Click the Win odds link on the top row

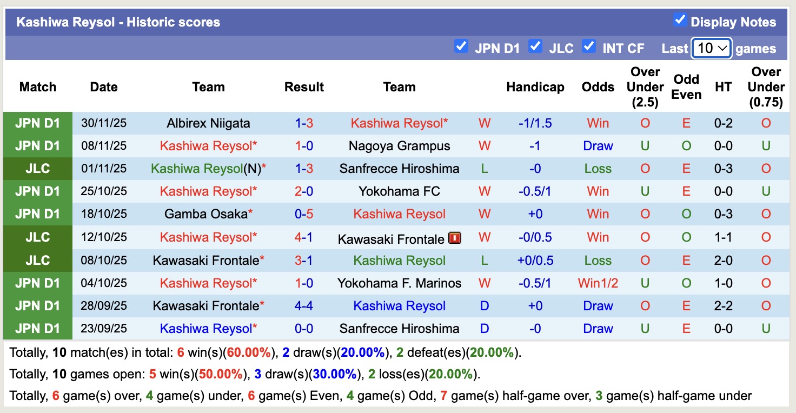click(598, 123)
